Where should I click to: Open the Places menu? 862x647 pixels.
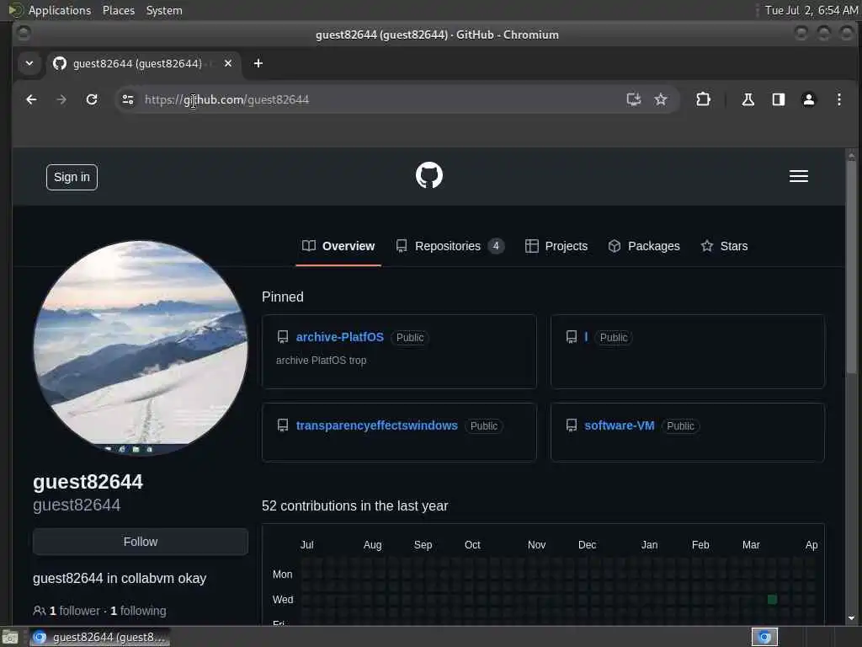point(119,10)
